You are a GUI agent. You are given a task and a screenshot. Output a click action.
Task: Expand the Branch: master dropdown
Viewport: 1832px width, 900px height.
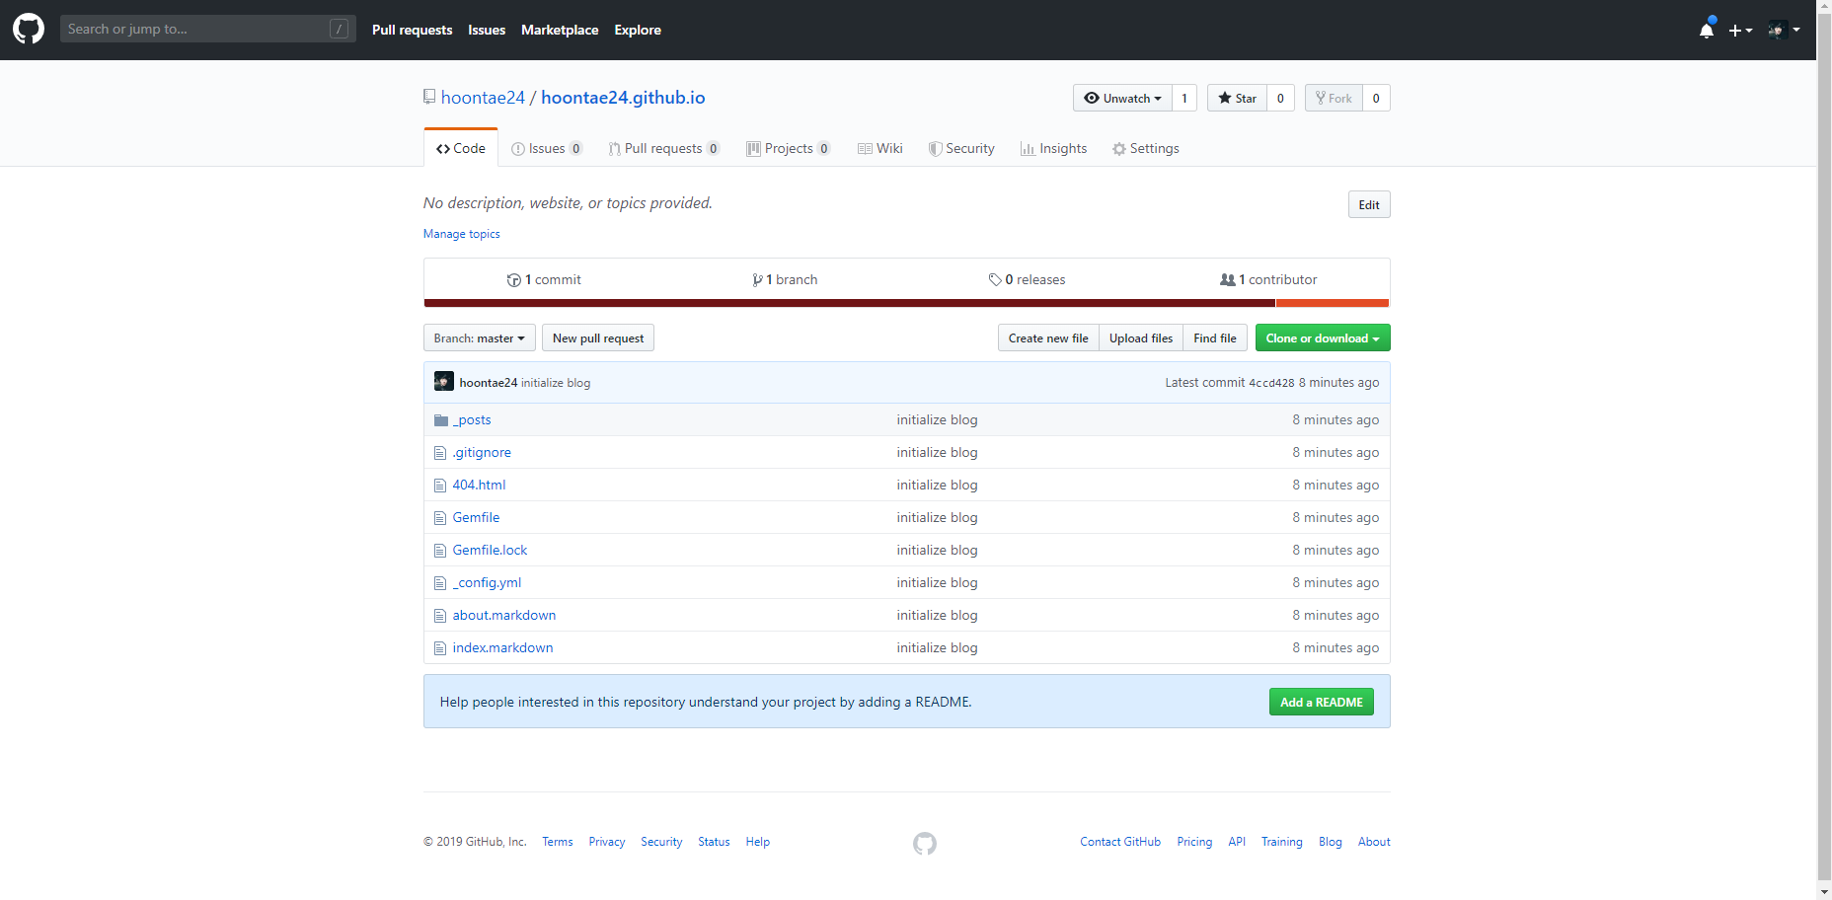pos(480,337)
